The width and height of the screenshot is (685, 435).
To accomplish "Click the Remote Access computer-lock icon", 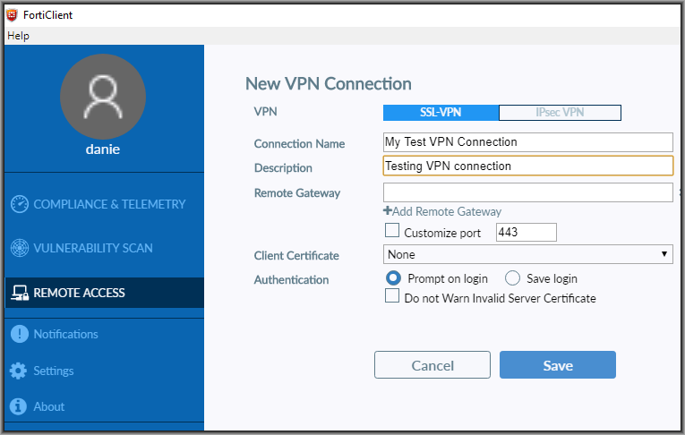I will (20, 293).
